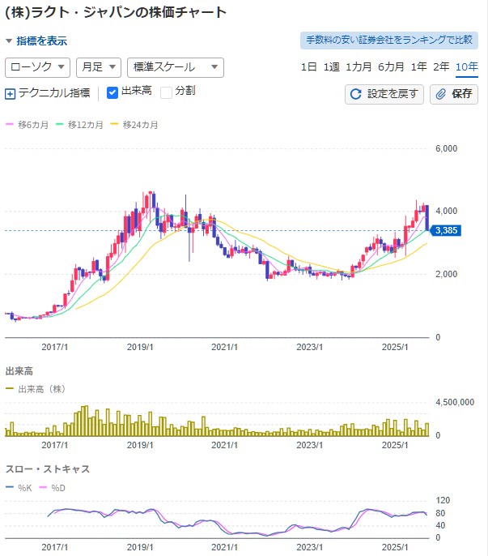Select the 6カ月 time range tab
This screenshot has height=556, width=488.
pos(391,67)
